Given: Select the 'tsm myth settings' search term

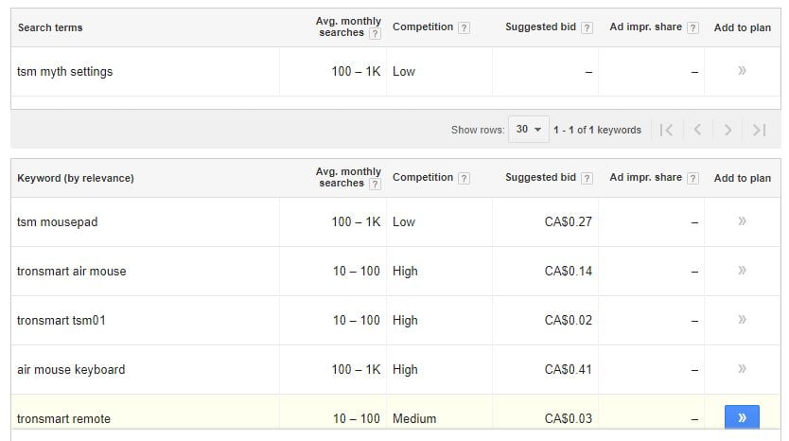Looking at the screenshot, I should point(65,72).
